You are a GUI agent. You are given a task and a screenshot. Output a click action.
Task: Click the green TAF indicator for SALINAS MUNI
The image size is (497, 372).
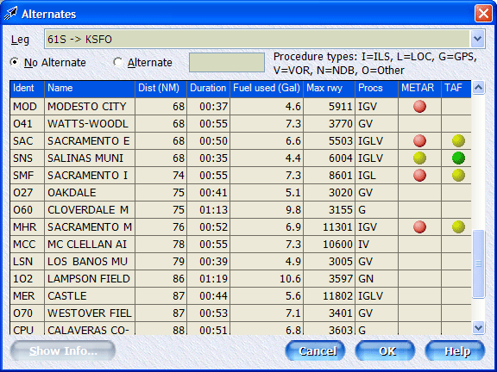tap(458, 158)
